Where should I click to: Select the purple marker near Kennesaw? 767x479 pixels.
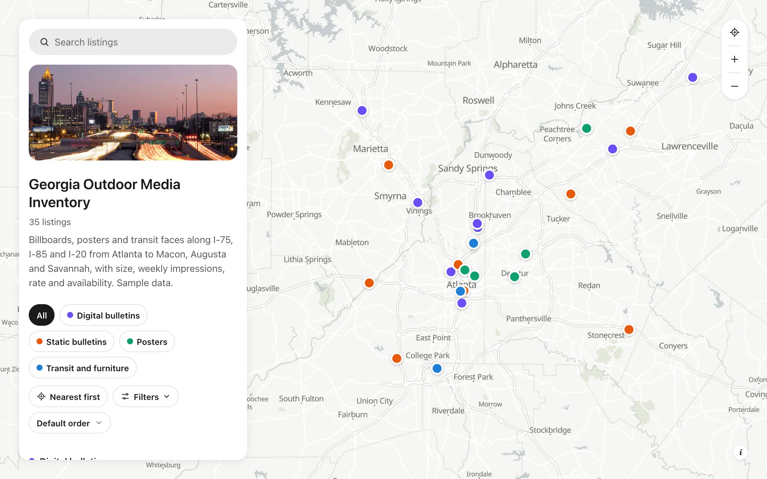pyautogui.click(x=362, y=111)
